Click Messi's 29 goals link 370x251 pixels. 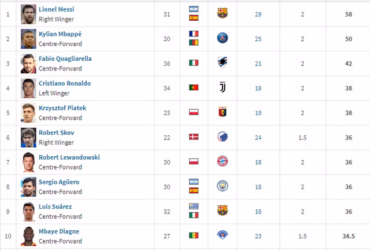pyautogui.click(x=258, y=13)
